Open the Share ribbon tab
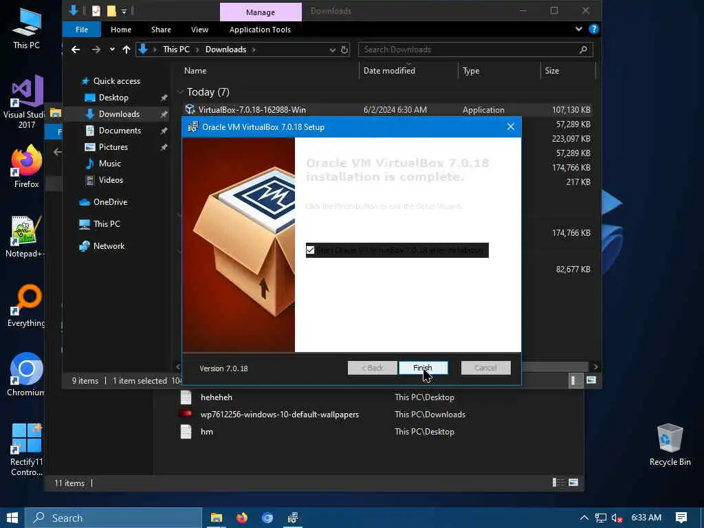The width and height of the screenshot is (704, 528). tap(161, 30)
